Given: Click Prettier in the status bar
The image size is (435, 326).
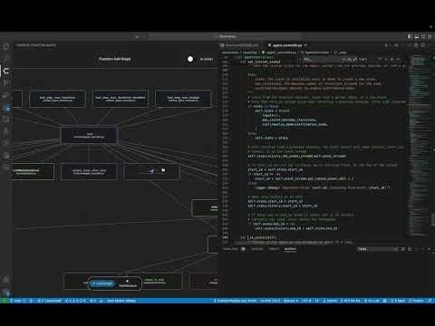Looking at the screenshot, I should pyautogui.click(x=416, y=301).
